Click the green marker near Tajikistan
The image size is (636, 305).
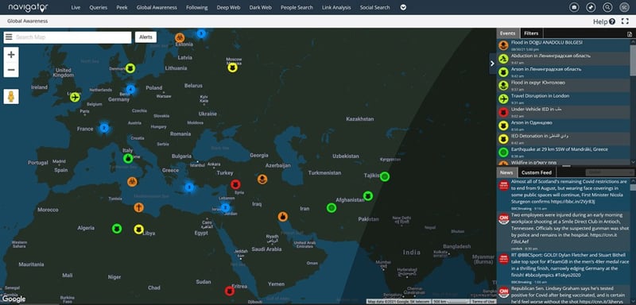click(x=385, y=176)
